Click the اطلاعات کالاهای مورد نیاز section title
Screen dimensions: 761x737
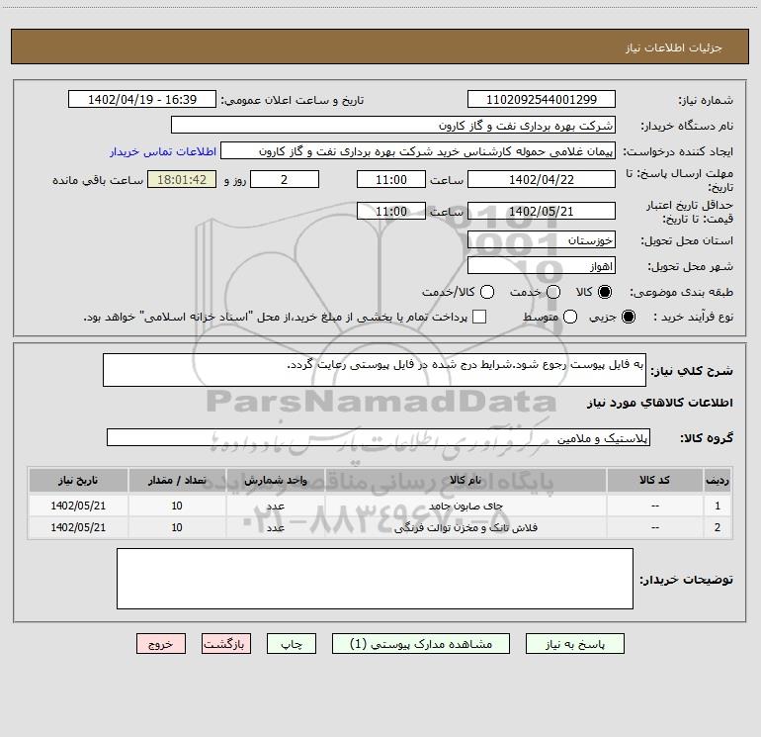click(x=659, y=403)
